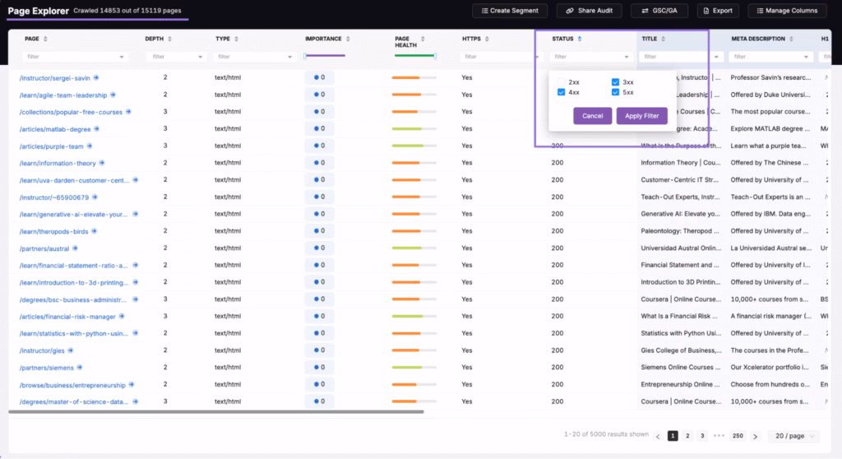Go to next results page arrow
842x459 pixels.
(x=756, y=436)
